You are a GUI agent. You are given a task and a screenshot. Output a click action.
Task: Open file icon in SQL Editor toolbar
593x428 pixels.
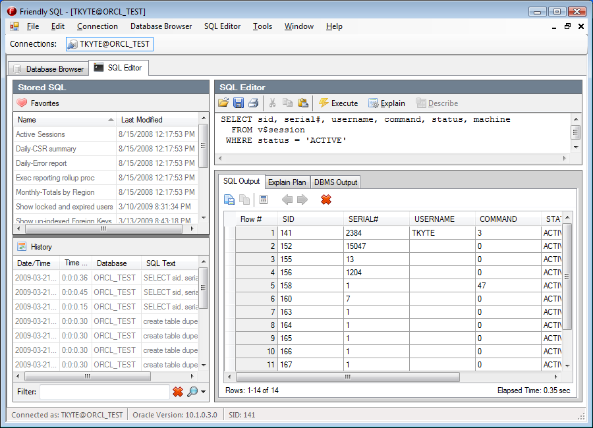pos(223,103)
